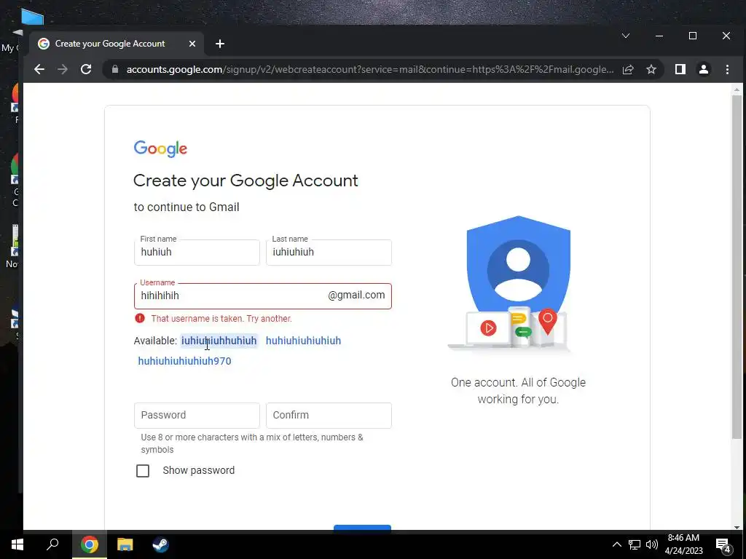Viewport: 746px width, 559px height.
Task: Show hidden system tray icons
Action: [616, 544]
